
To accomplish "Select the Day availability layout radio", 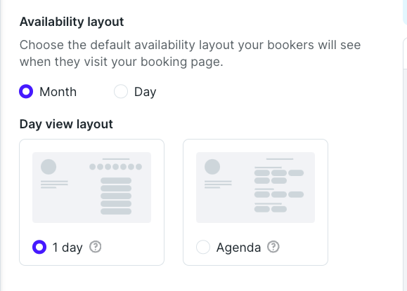I will [121, 91].
